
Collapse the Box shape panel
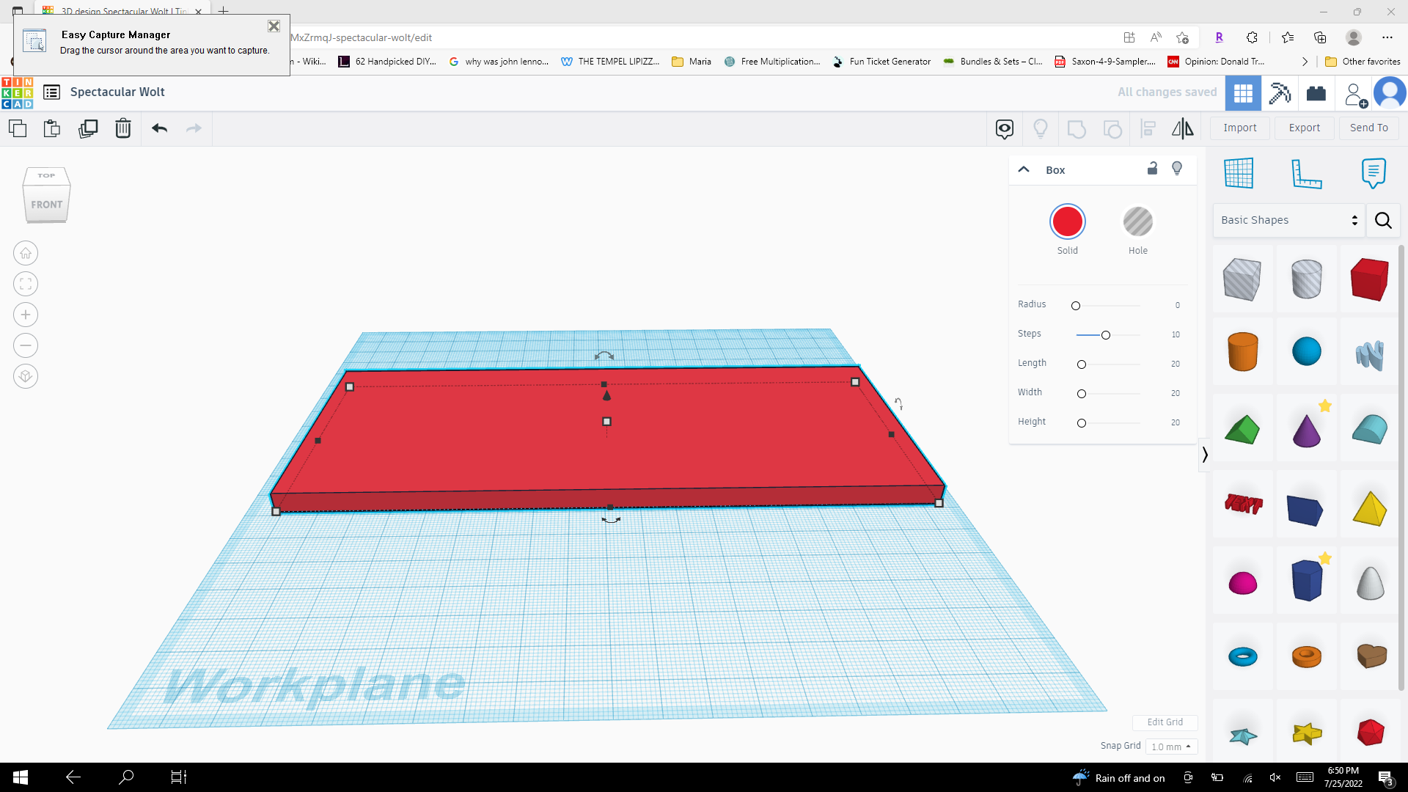(1024, 169)
